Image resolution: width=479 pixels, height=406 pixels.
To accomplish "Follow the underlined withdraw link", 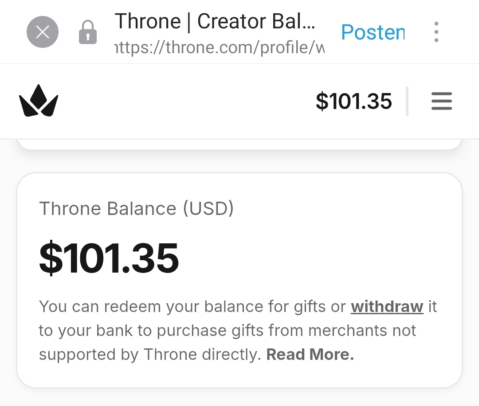I will point(387,307).
